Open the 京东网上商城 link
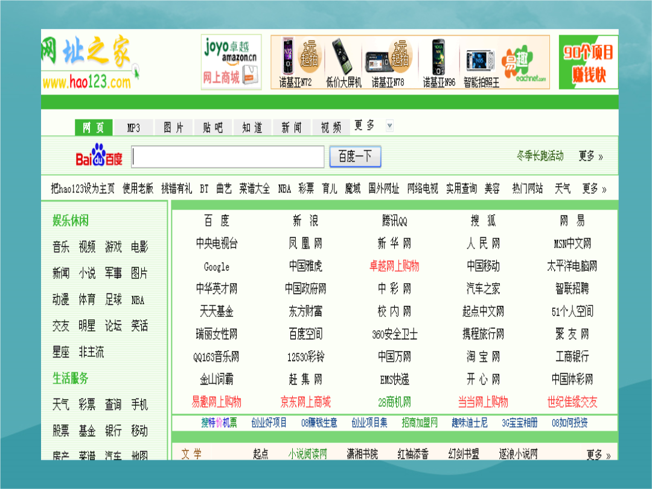Image resolution: width=652 pixels, height=489 pixels. coord(305,402)
